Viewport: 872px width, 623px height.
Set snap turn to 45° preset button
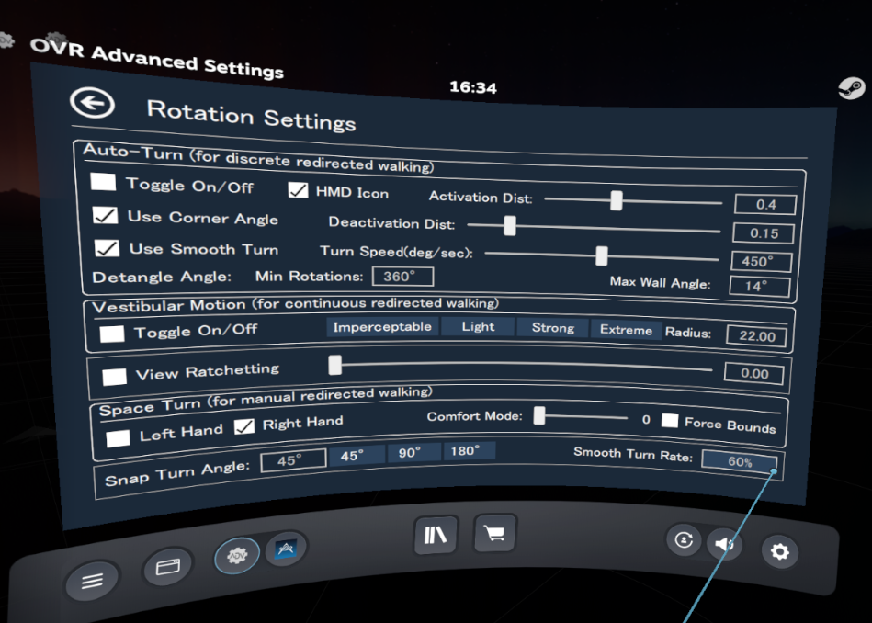point(357,456)
